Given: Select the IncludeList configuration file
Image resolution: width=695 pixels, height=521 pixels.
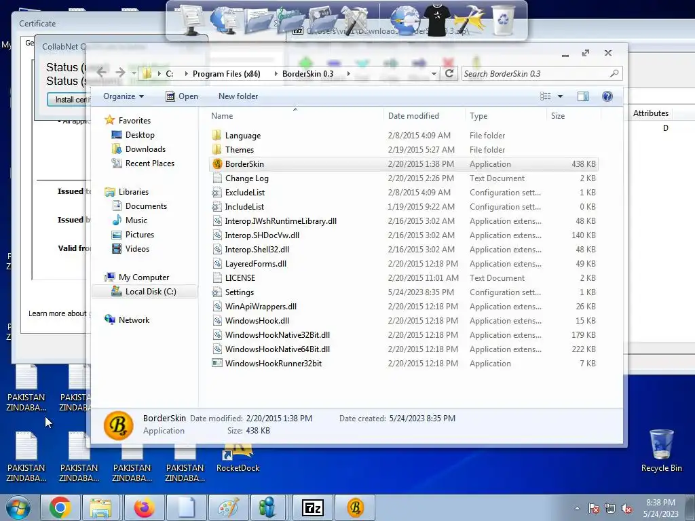Looking at the screenshot, I should (x=244, y=206).
